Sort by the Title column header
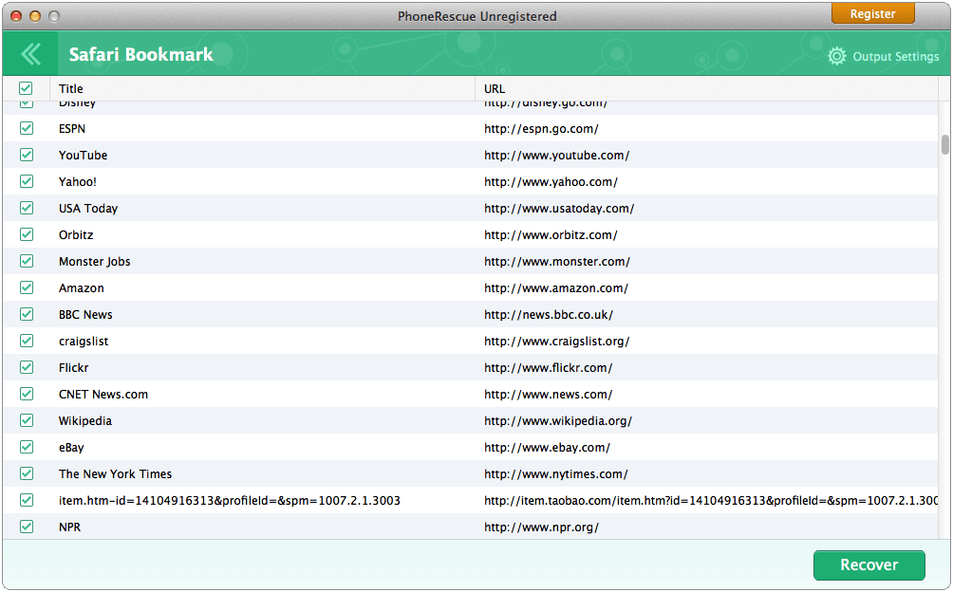The width and height of the screenshot is (953, 592). (x=263, y=88)
